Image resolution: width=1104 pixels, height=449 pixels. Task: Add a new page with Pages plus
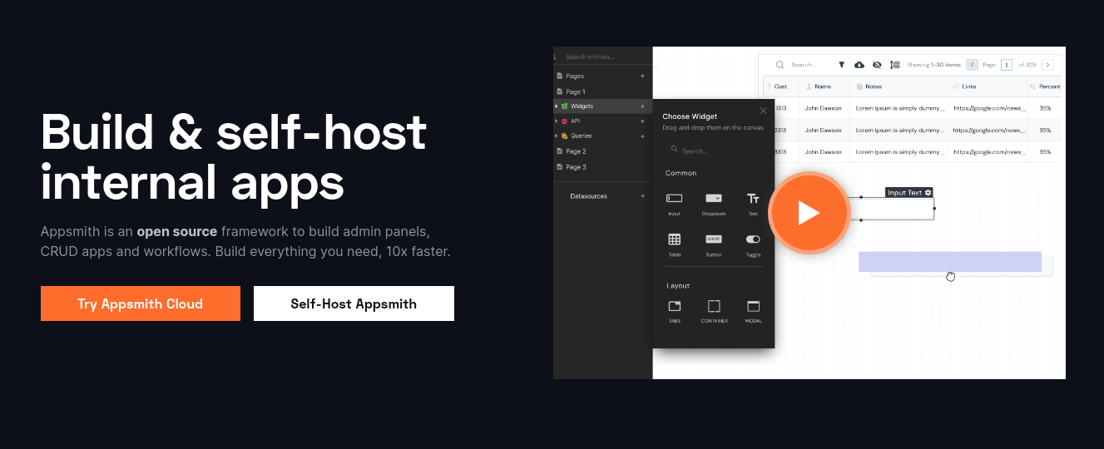[642, 76]
